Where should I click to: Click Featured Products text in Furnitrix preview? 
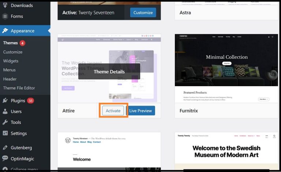(x=195, y=92)
